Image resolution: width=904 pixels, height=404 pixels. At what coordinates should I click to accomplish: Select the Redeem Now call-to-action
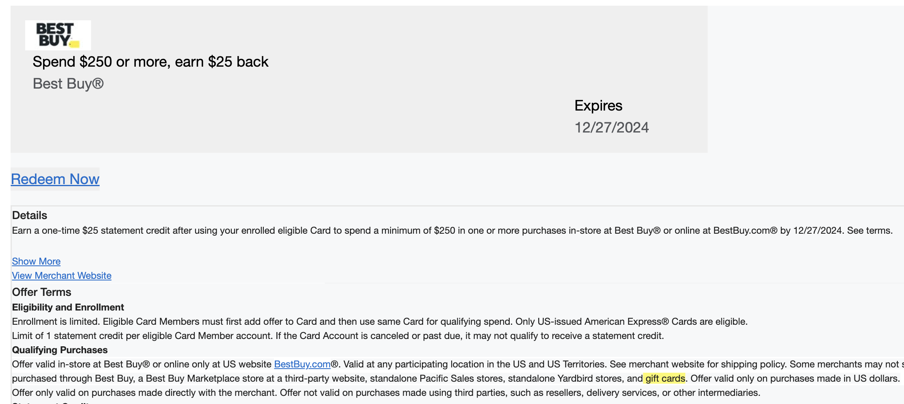coord(55,179)
